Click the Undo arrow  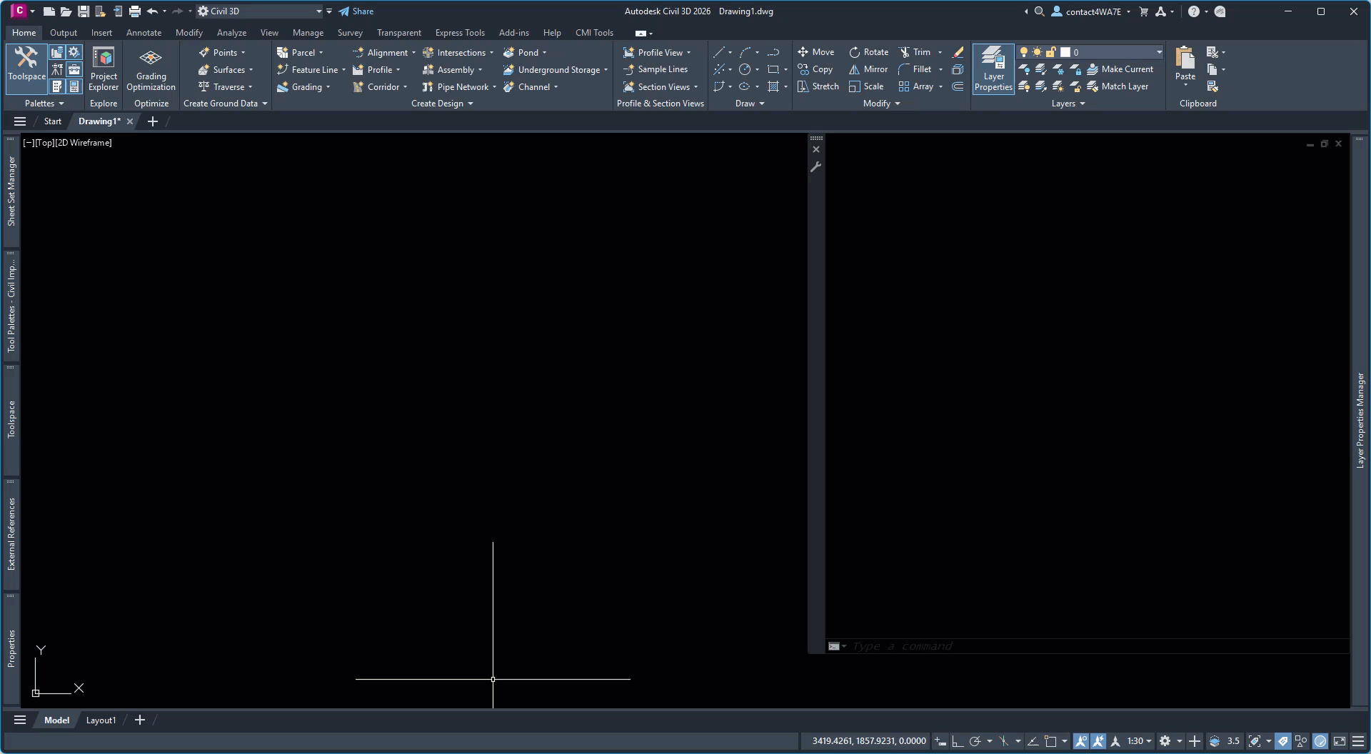pos(152,11)
